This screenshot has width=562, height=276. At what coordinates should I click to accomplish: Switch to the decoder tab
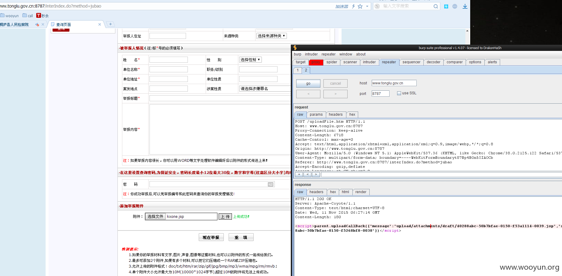coord(433,62)
